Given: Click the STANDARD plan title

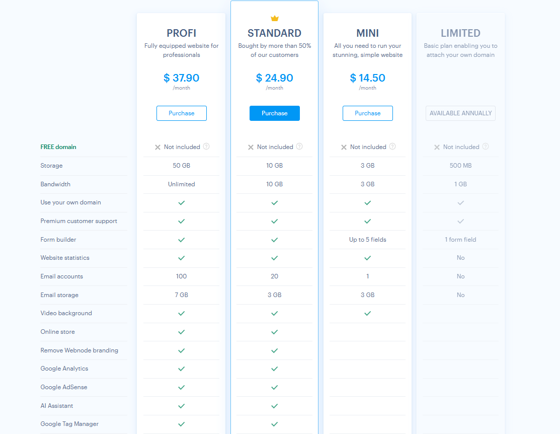Looking at the screenshot, I should 275,33.
